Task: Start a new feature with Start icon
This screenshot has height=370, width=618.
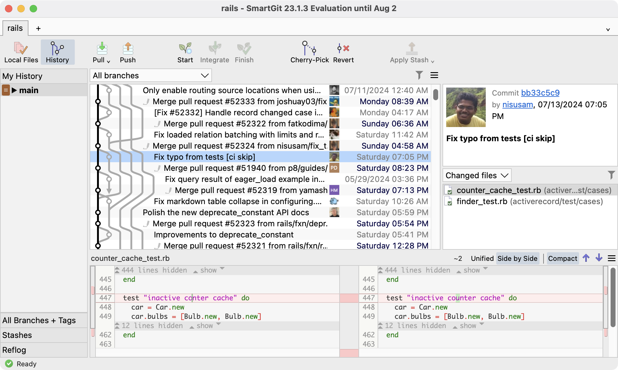Action: [185, 48]
